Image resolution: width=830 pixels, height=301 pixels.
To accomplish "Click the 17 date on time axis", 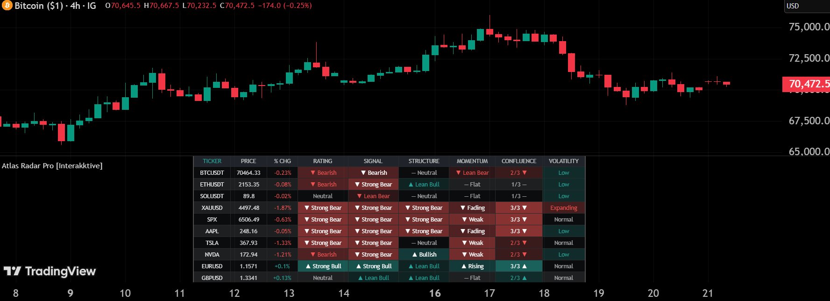I will click(x=489, y=294).
